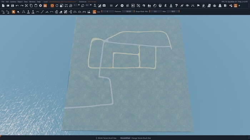Click the terrain import icon at row start
Image resolution: width=250 pixels, height=140 pixels.
[3, 12]
